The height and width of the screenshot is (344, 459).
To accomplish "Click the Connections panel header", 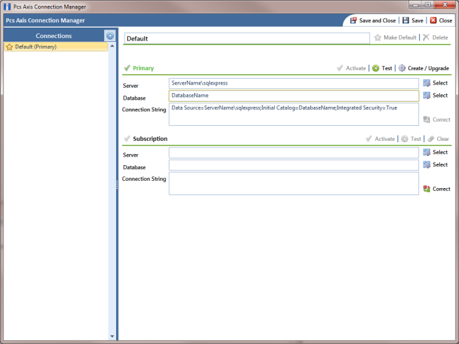I will pyautogui.click(x=54, y=35).
